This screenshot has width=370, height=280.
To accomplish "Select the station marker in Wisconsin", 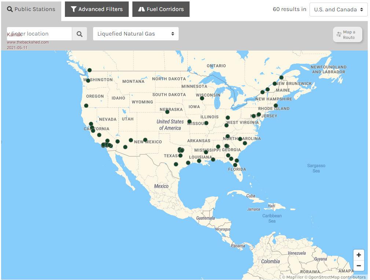I will 202,98.
